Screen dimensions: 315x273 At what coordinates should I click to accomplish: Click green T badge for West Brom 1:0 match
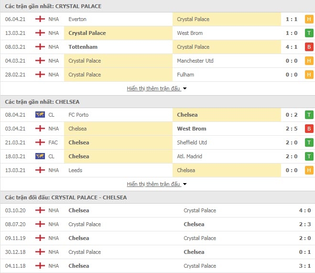point(309,33)
